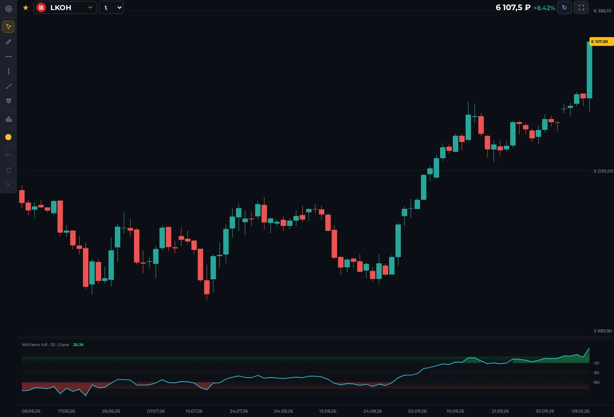The image size is (614, 417).
Task: Undo the last drawing action
Action: [x=8, y=155]
